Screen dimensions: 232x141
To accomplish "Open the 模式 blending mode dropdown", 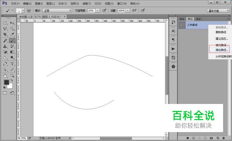I will point(57,10).
